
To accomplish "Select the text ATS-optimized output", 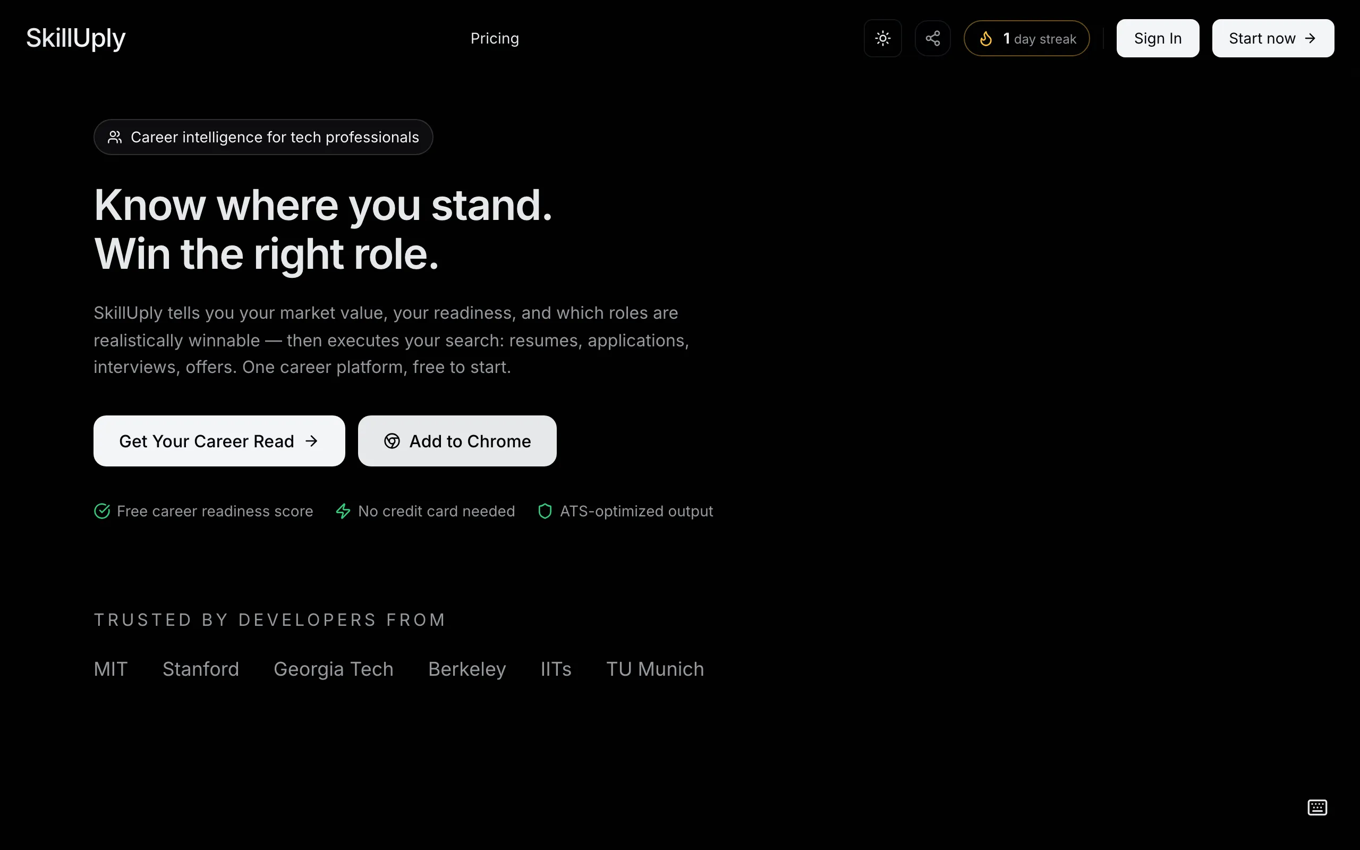I will pyautogui.click(x=636, y=511).
